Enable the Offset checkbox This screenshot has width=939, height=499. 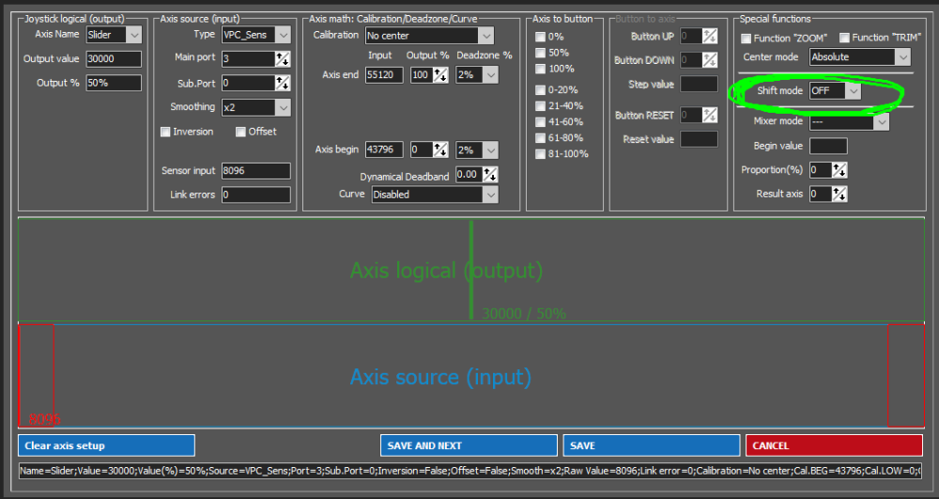pos(240,132)
